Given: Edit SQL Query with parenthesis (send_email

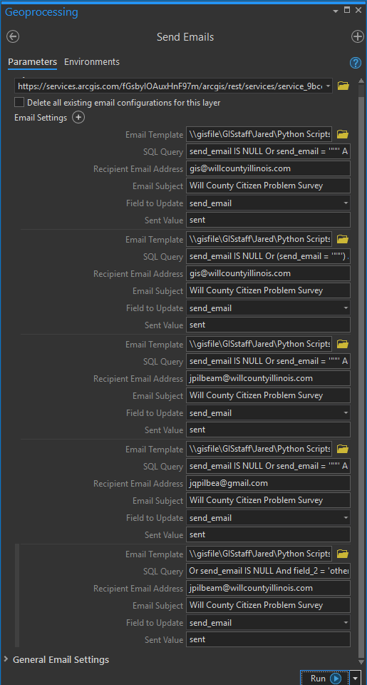Looking at the screenshot, I should click(x=268, y=256).
